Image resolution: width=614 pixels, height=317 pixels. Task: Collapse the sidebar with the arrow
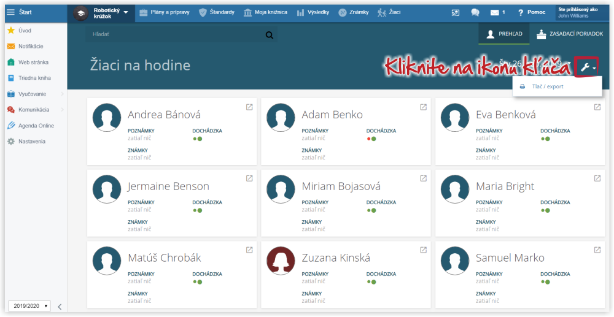(x=60, y=307)
